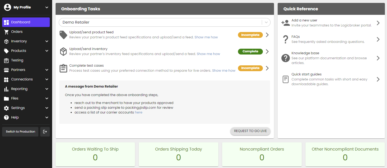Click the Noncompliant Orders tile

[262, 154]
